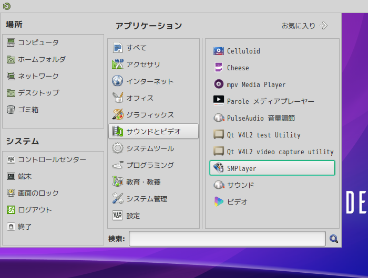Open the デスクトップ folder icon

pos(11,93)
